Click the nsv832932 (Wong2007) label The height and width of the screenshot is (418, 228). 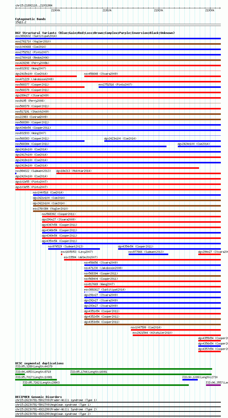point(31,68)
